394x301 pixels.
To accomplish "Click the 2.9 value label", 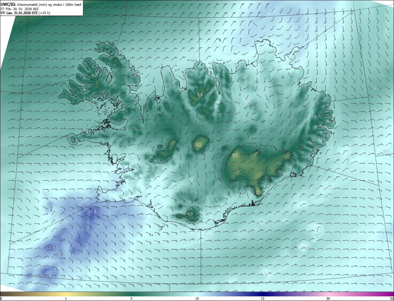I will click(x=259, y=193).
